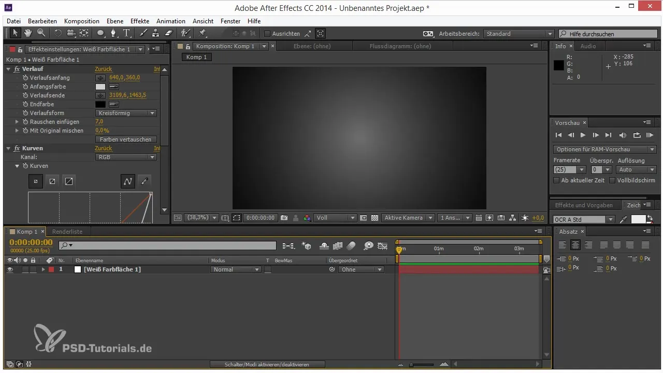Select the Pen tool
The height and width of the screenshot is (373, 663).
pos(114,33)
